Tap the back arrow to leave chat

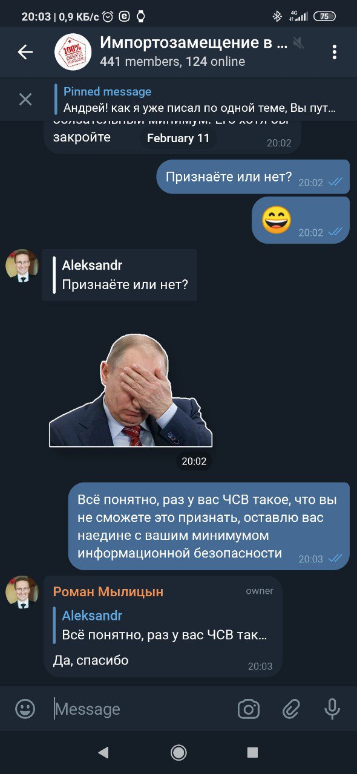(x=25, y=53)
